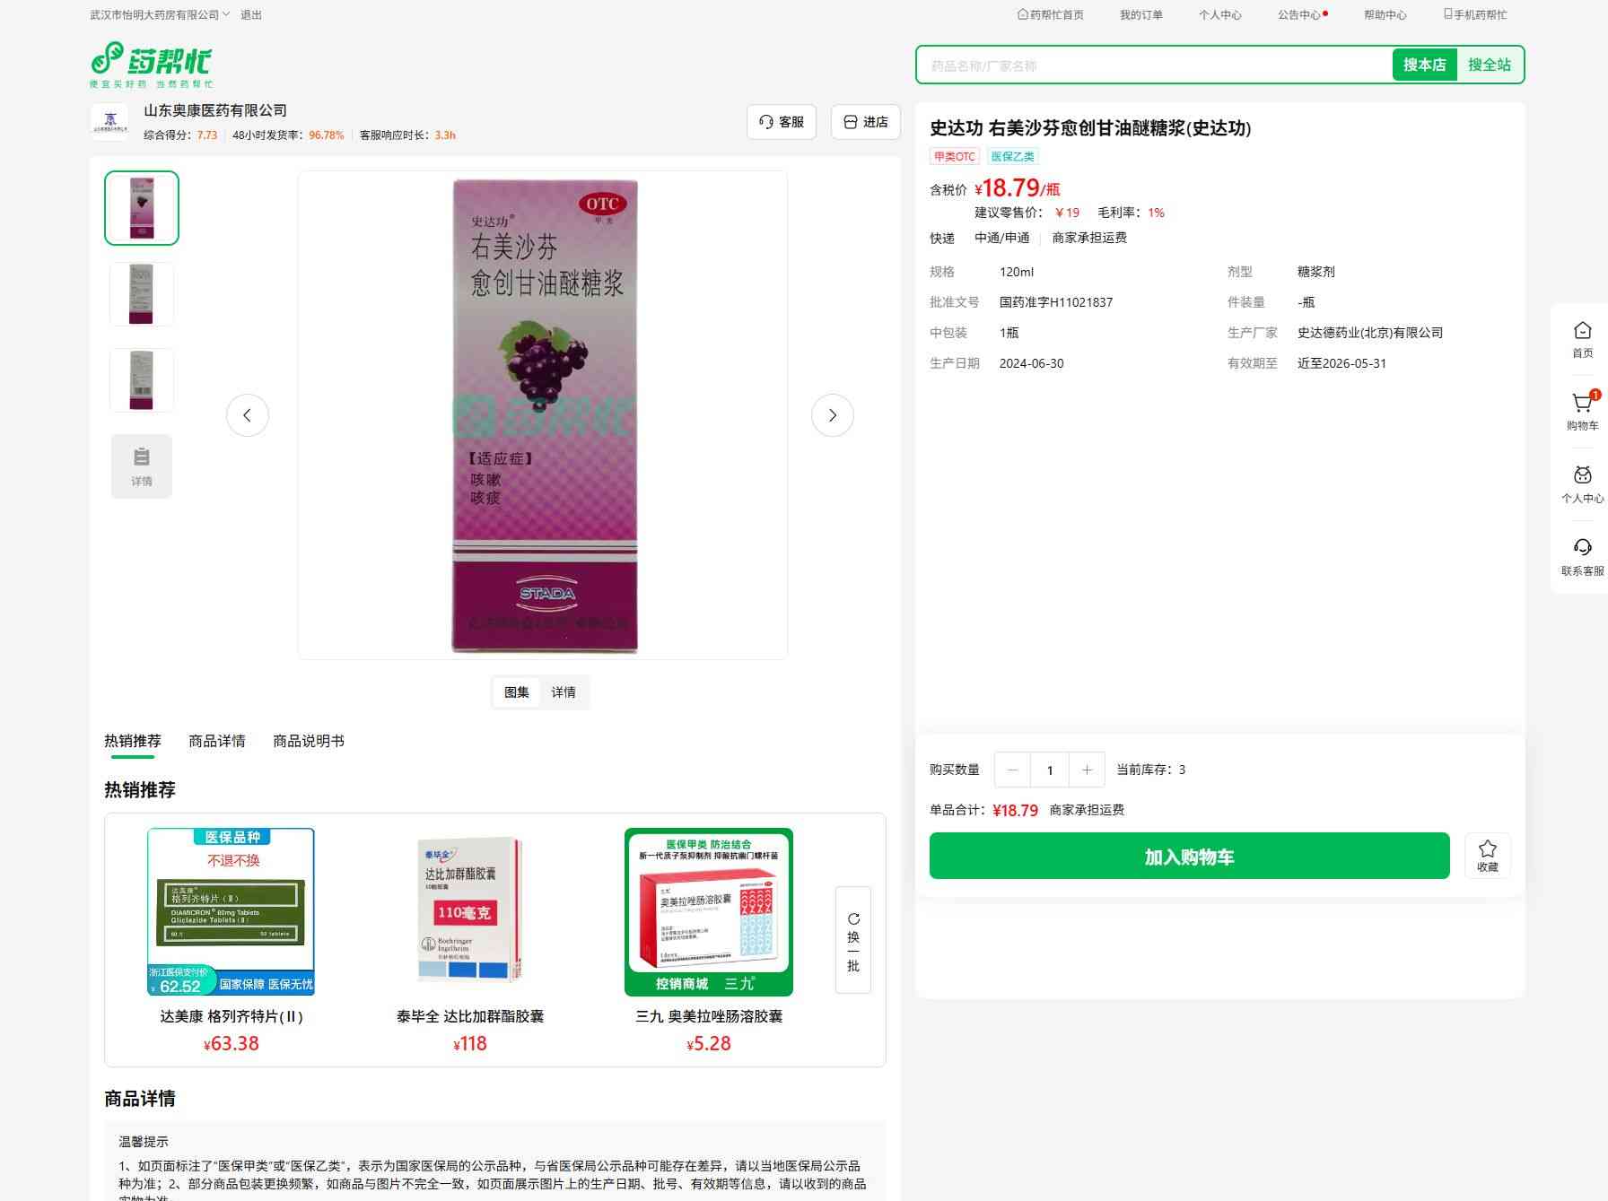Image resolution: width=1608 pixels, height=1201 pixels.
Task: Switch to the 商品详情 tab
Action: (x=216, y=741)
